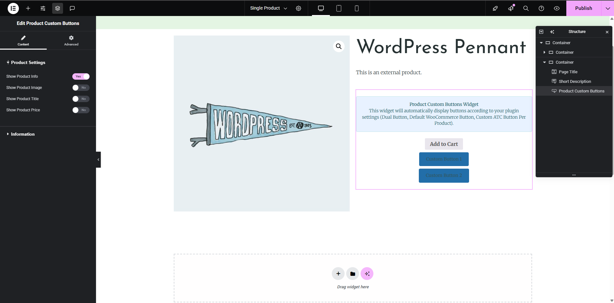This screenshot has width=614, height=303.
Task: Open the Finder search icon
Action: pyautogui.click(x=526, y=8)
